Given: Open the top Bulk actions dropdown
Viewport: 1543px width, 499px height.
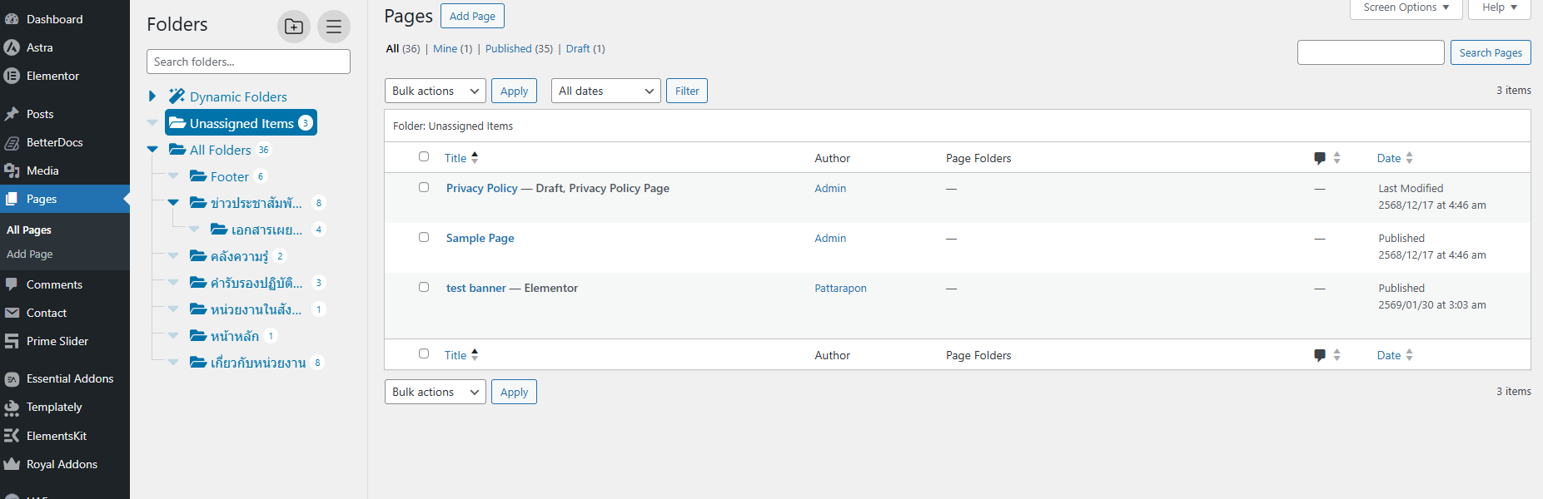Looking at the screenshot, I should (x=436, y=91).
